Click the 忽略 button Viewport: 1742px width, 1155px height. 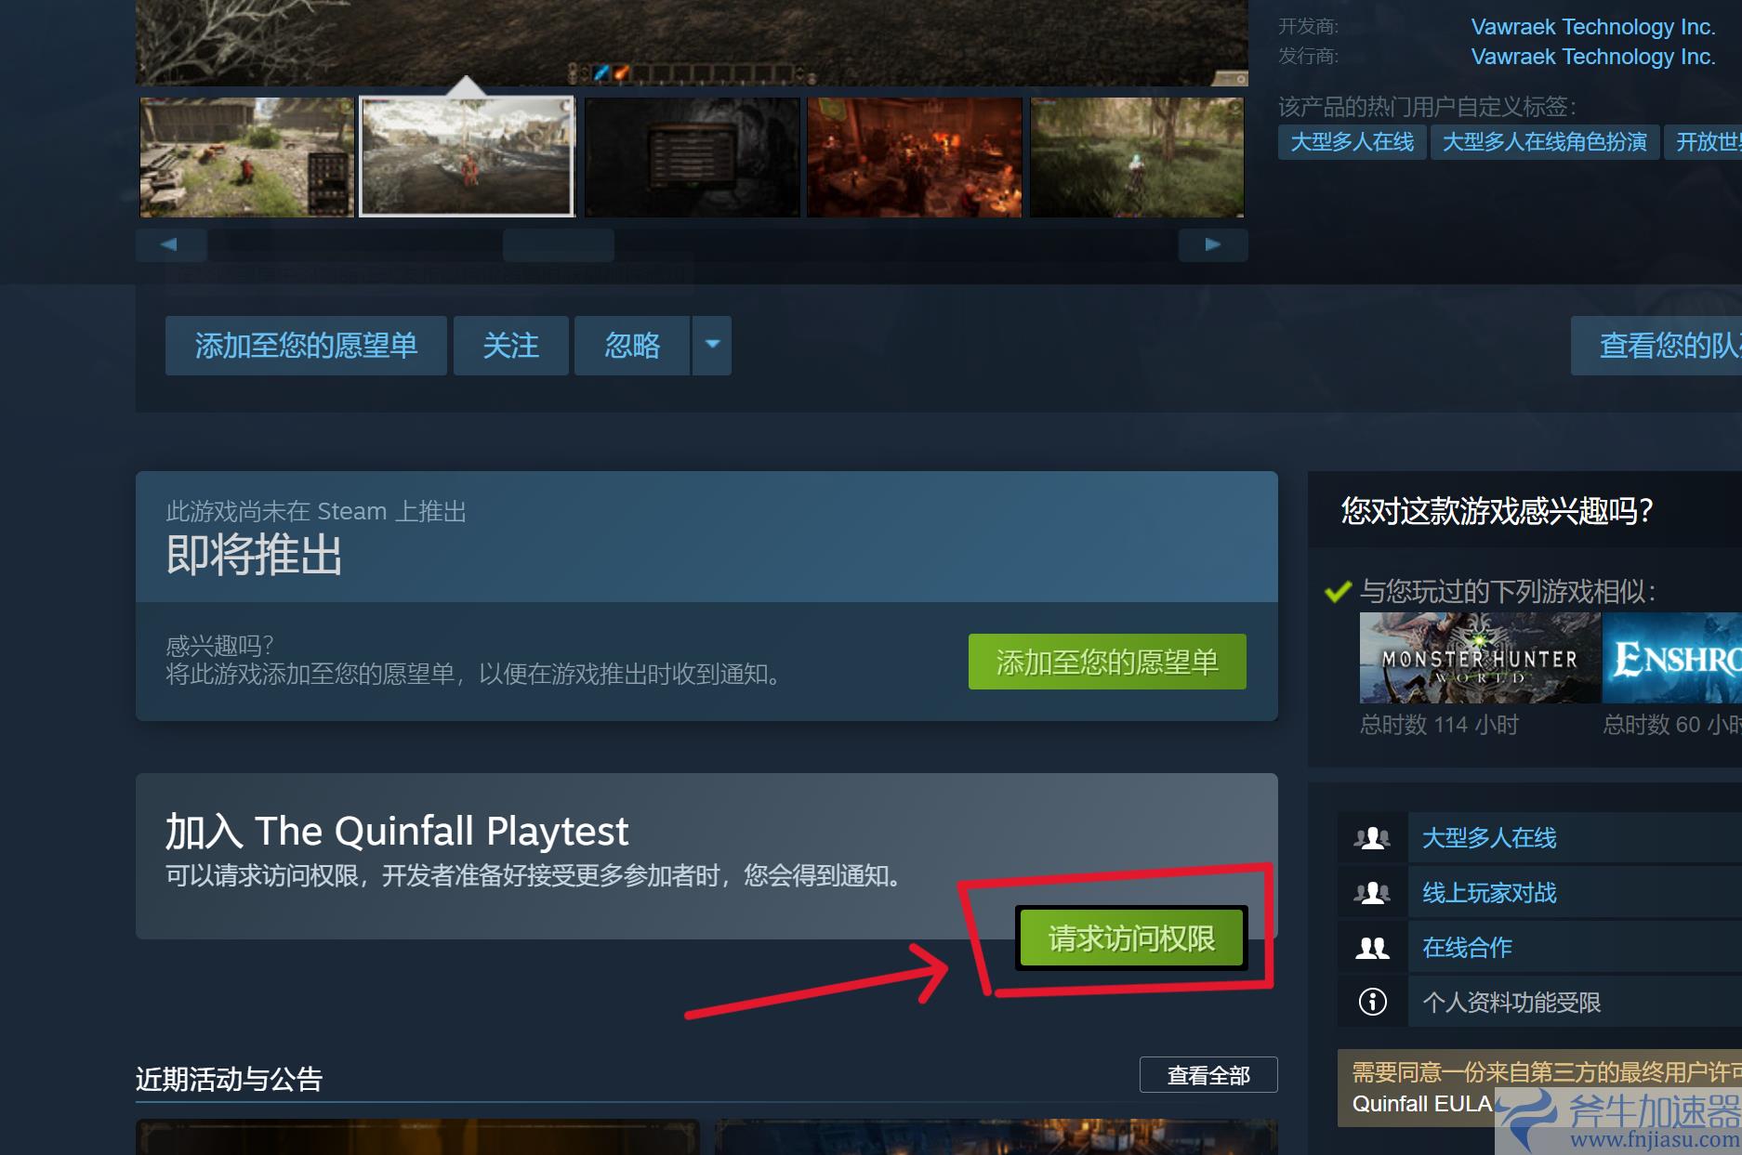[632, 345]
